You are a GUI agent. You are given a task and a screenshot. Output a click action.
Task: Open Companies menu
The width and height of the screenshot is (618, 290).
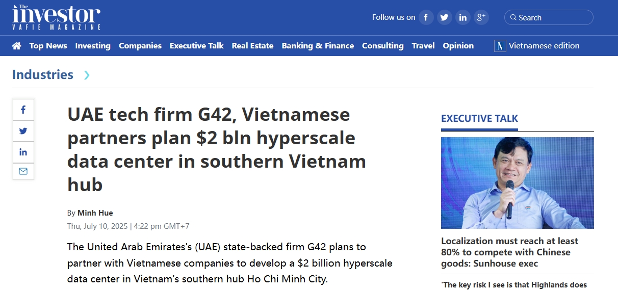click(140, 46)
